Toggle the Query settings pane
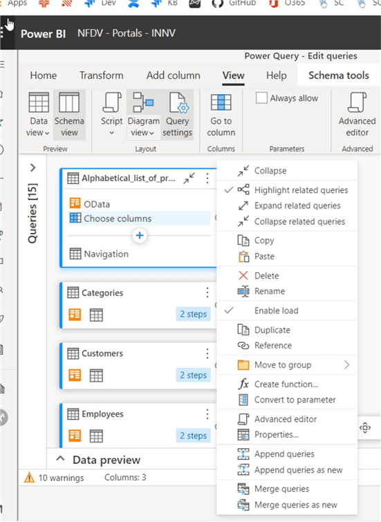 click(x=177, y=115)
